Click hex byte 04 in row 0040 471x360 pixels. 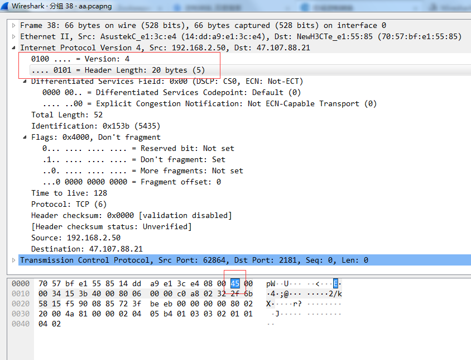pyautogui.click(x=43, y=324)
